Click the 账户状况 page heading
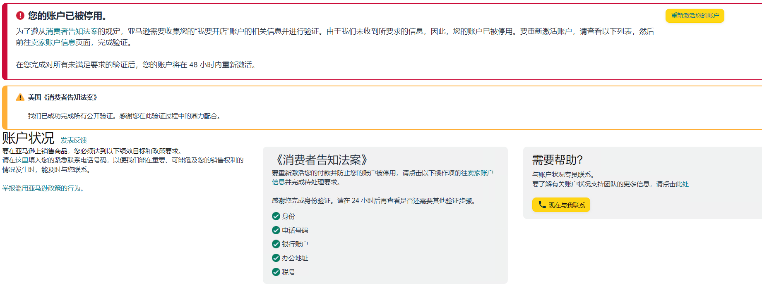The image size is (762, 288). pyautogui.click(x=28, y=138)
